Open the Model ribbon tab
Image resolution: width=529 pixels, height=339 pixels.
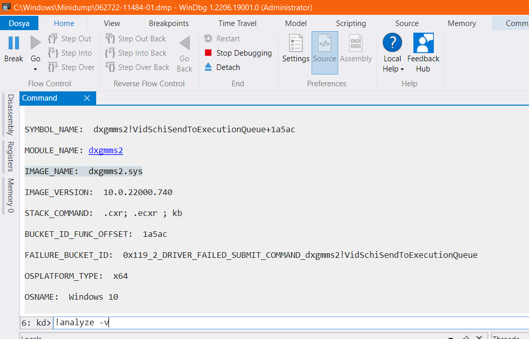296,23
